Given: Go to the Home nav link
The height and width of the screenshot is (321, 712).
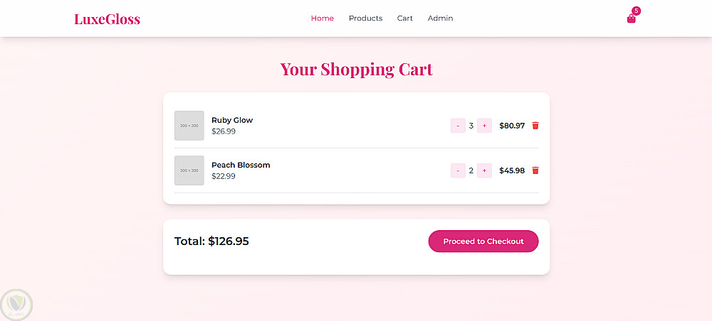Looking at the screenshot, I should 322,18.
